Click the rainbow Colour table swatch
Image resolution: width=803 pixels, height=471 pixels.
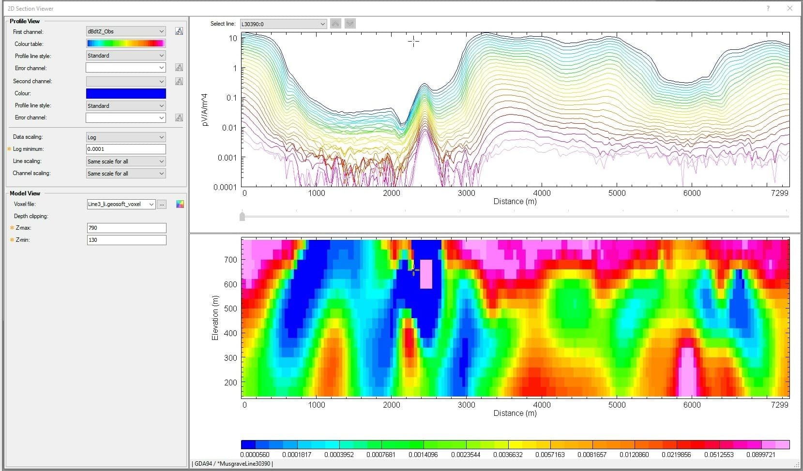(125, 43)
